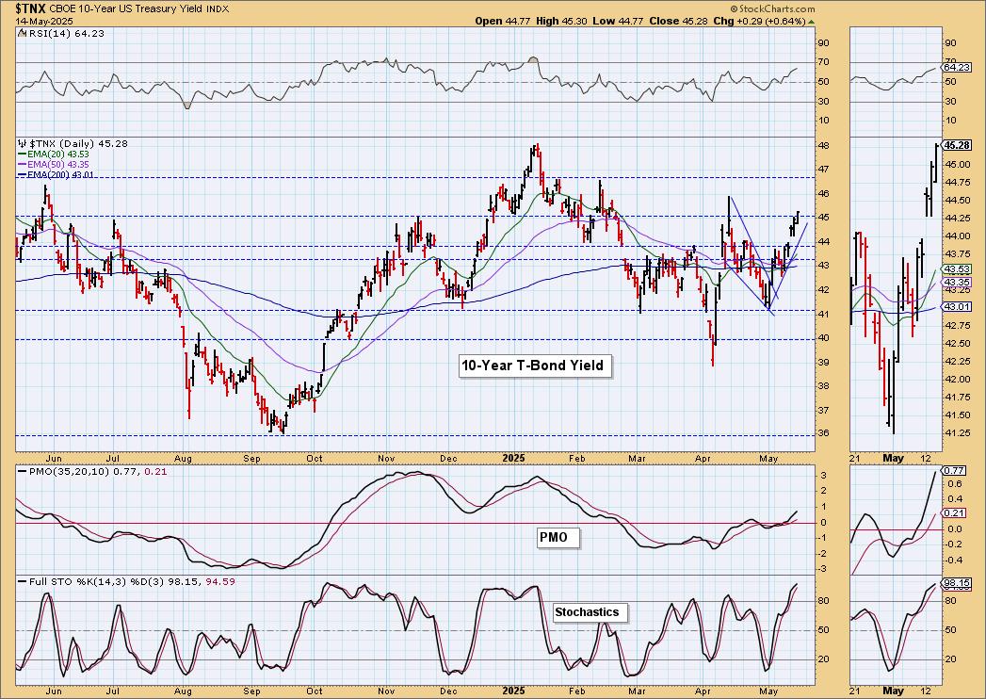Screen dimensions: 986x699
Task: Click the 'Chg +0.29 (+0.64%)' header value
Action: click(760, 21)
